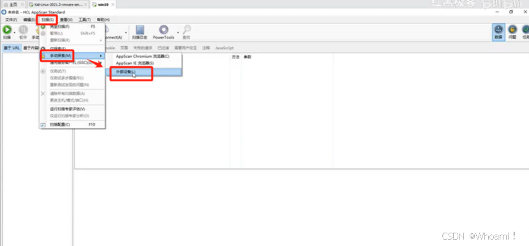Click 仅运行扫描专家分析(O) menu entry
The height and width of the screenshot is (246, 529).
coord(73,116)
